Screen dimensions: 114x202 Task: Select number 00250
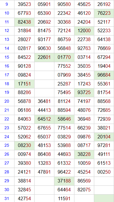pos(104,172)
